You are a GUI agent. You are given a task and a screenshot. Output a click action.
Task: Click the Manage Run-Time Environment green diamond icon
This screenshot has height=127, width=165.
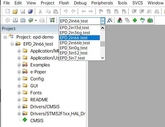[135, 20]
